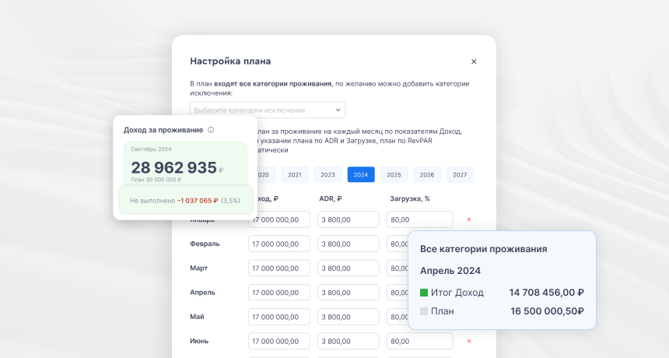Select year 2023 tab

(x=327, y=174)
